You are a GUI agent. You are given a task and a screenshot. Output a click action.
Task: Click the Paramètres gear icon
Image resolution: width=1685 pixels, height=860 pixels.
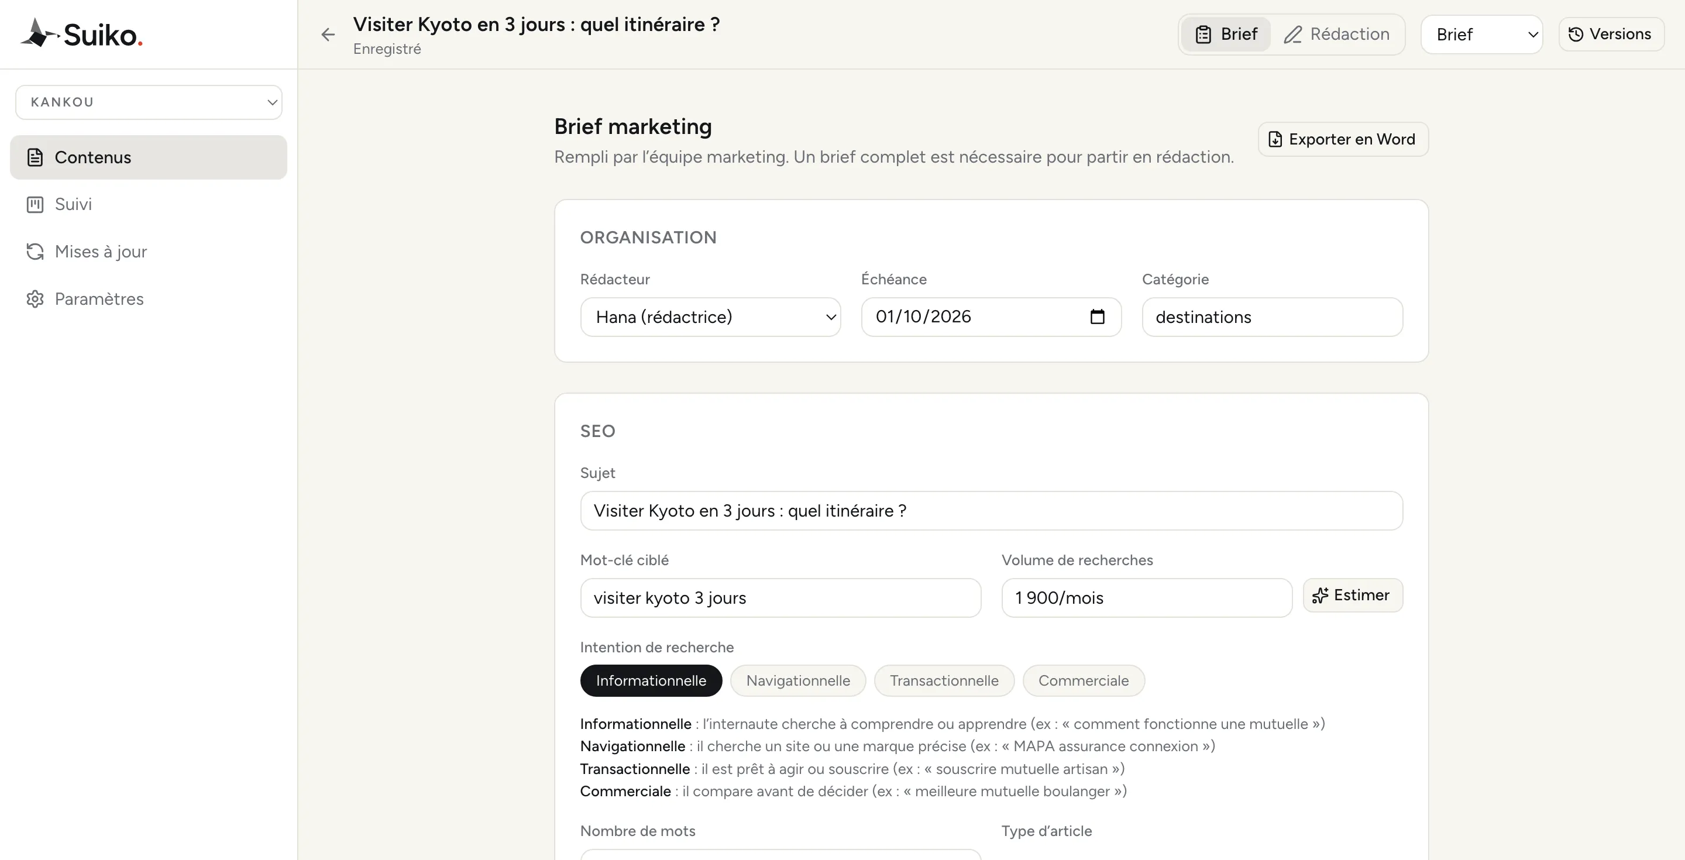(x=35, y=299)
